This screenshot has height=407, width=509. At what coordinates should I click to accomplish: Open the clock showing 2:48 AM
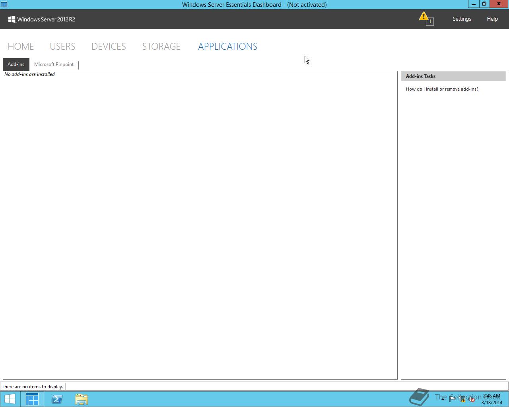pyautogui.click(x=492, y=399)
